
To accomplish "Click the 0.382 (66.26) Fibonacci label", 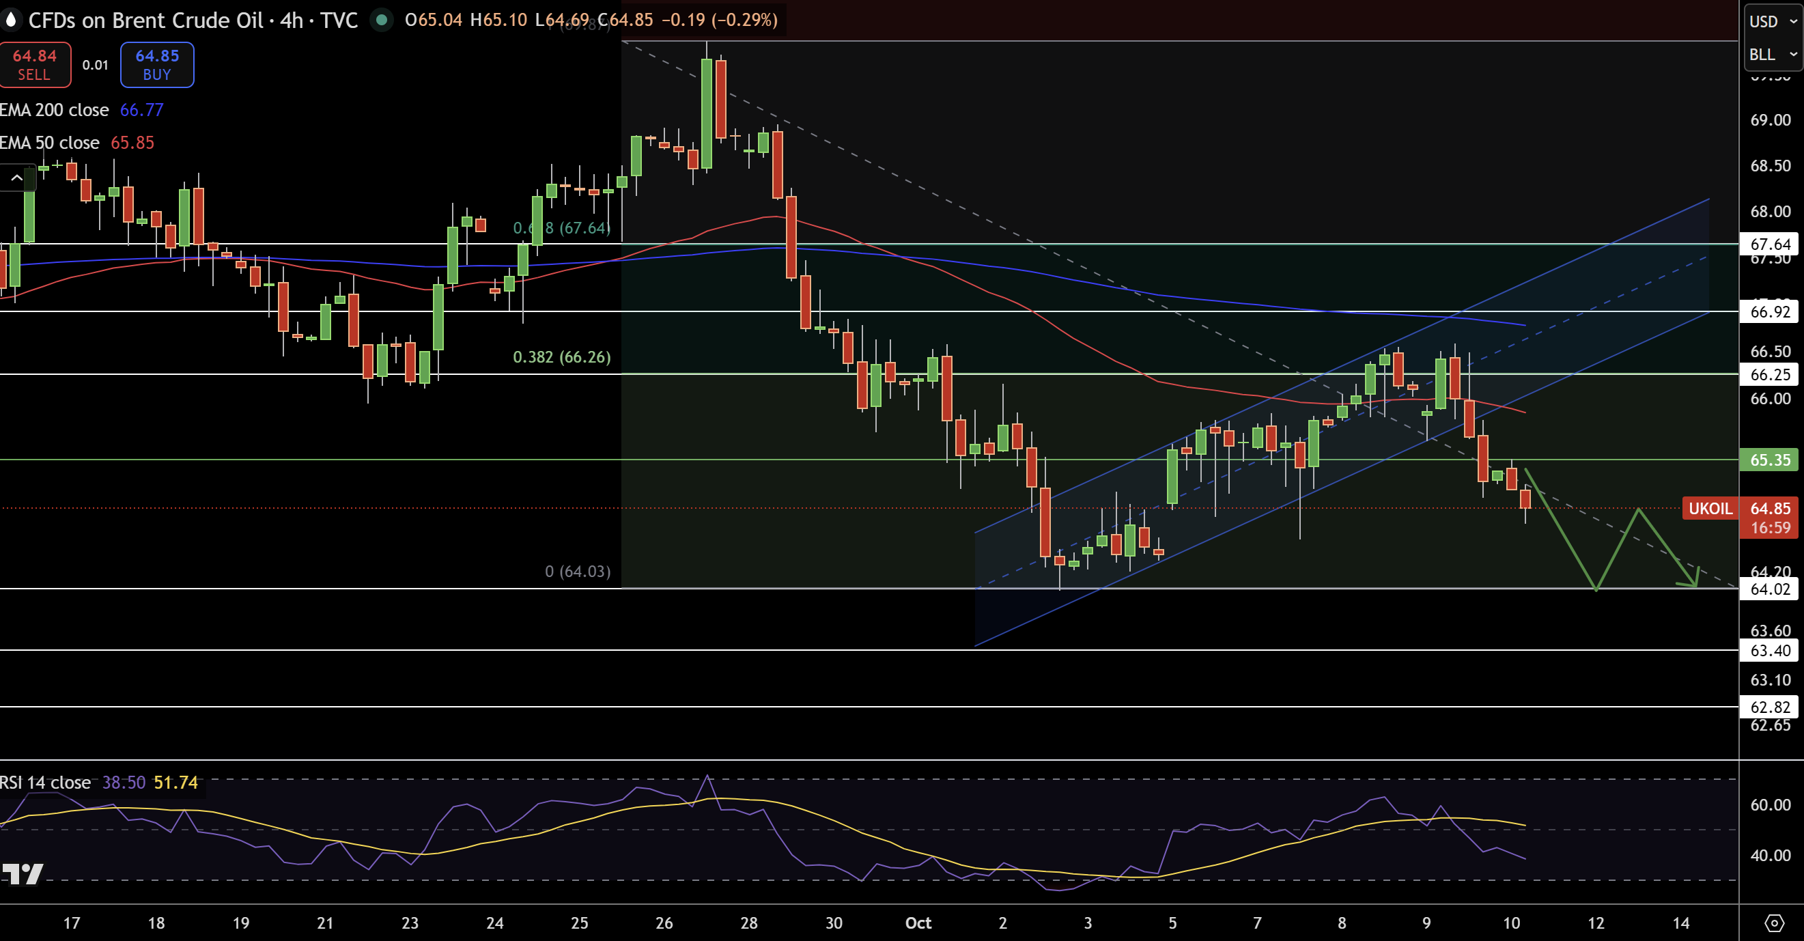I will click(x=562, y=357).
